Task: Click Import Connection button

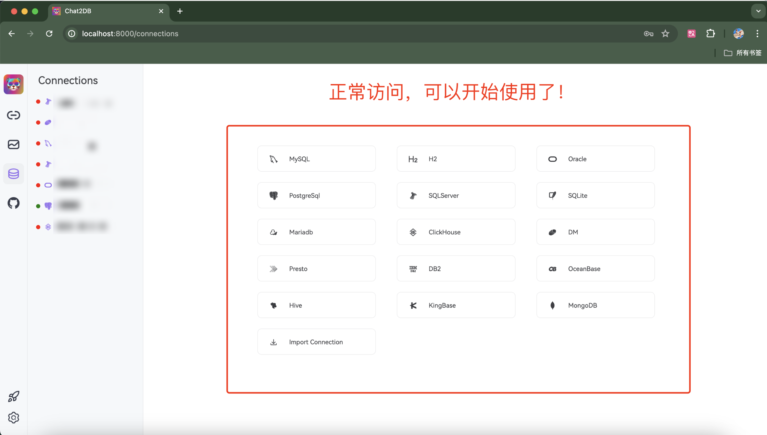Action: pyautogui.click(x=316, y=342)
